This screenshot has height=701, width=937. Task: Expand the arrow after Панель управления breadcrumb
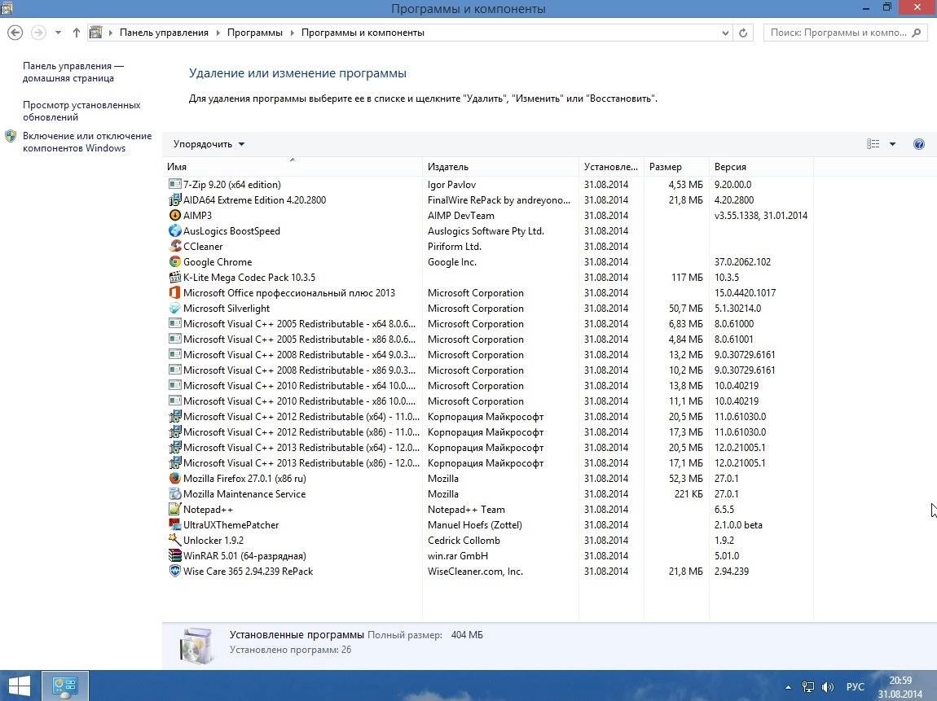tap(218, 33)
